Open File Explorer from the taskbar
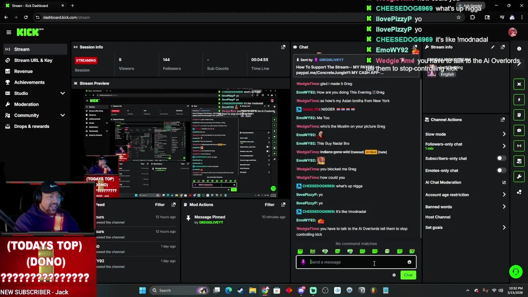Image resolution: width=528 pixels, height=297 pixels. 252,290
